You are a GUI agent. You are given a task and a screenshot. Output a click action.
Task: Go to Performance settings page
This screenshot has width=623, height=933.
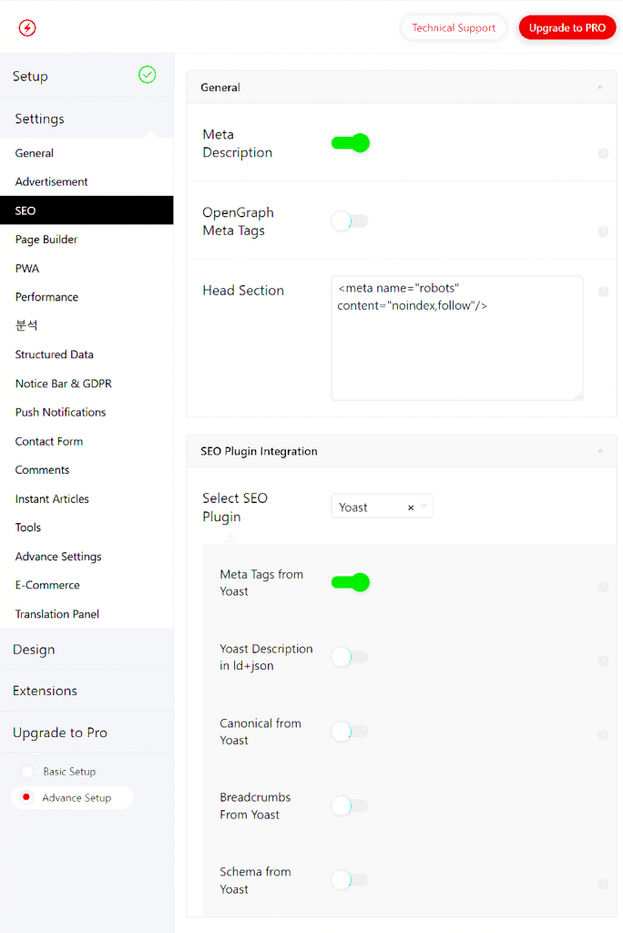[x=46, y=297]
